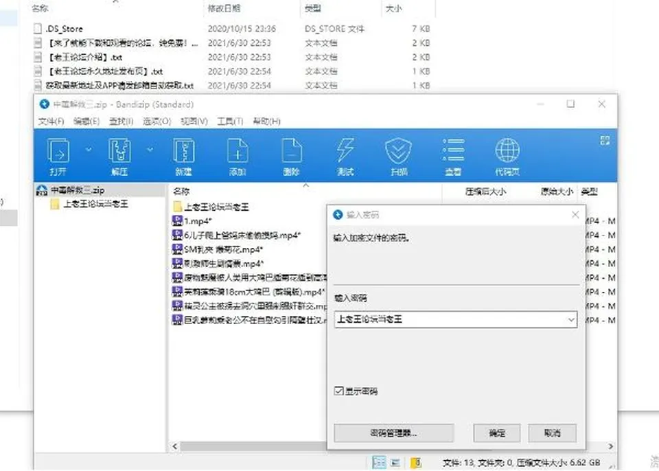Click the list View toolbar icon
Screen dimensions: 659x471
point(453,151)
